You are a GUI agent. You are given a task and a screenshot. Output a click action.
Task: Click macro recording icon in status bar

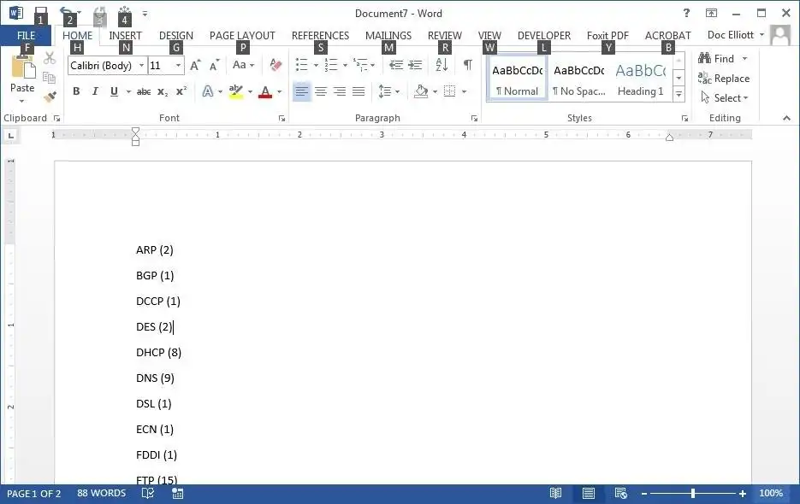[178, 493]
